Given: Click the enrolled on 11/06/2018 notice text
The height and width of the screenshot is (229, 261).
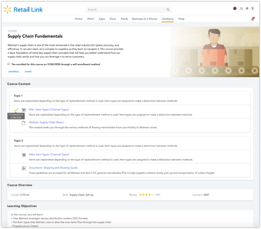Looking at the screenshot, I should pos(56,64).
